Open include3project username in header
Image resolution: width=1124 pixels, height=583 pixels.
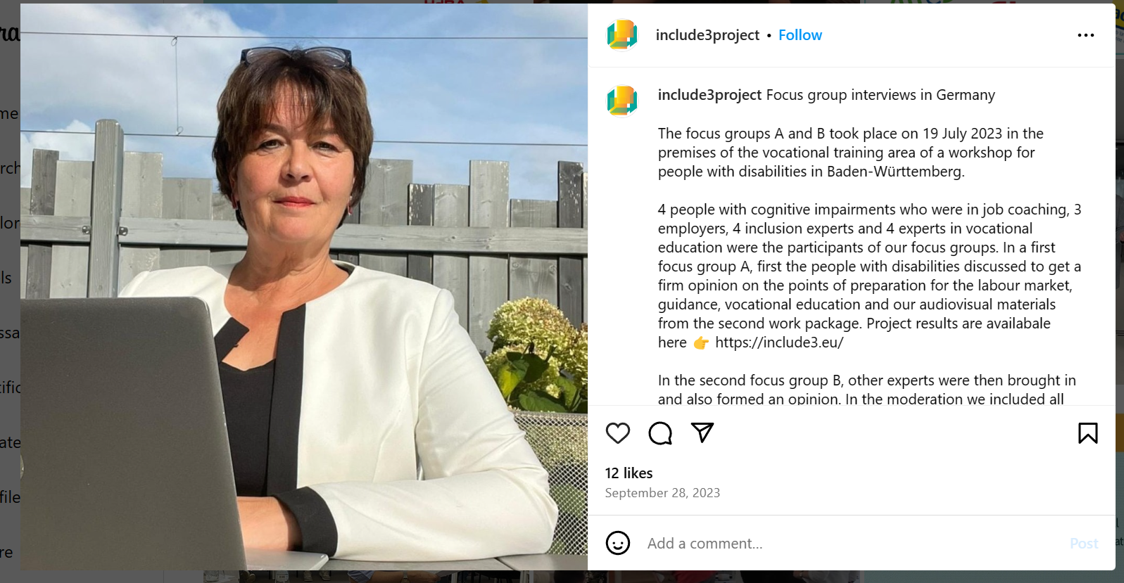[x=707, y=35]
